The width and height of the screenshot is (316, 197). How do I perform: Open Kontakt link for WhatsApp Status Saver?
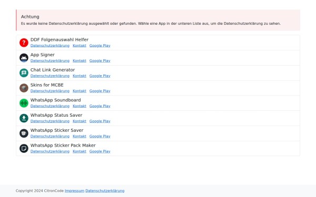coord(80,121)
